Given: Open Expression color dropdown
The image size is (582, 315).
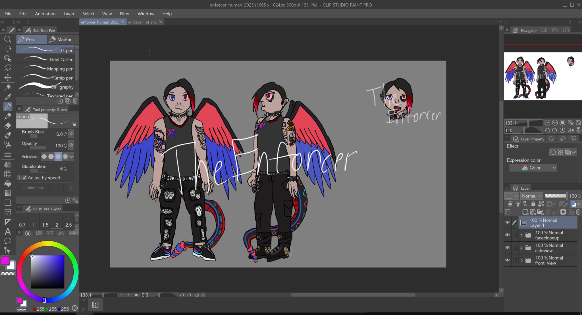Looking at the screenshot, I should click(x=533, y=168).
